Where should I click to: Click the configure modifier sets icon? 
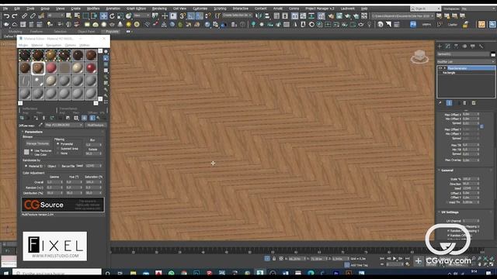[x=474, y=103]
